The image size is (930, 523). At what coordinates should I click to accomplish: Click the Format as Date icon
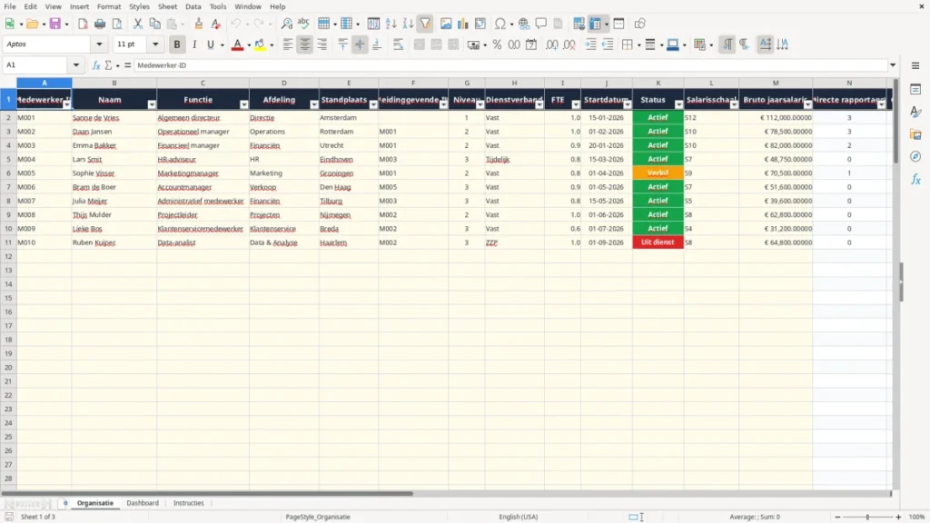coord(531,44)
